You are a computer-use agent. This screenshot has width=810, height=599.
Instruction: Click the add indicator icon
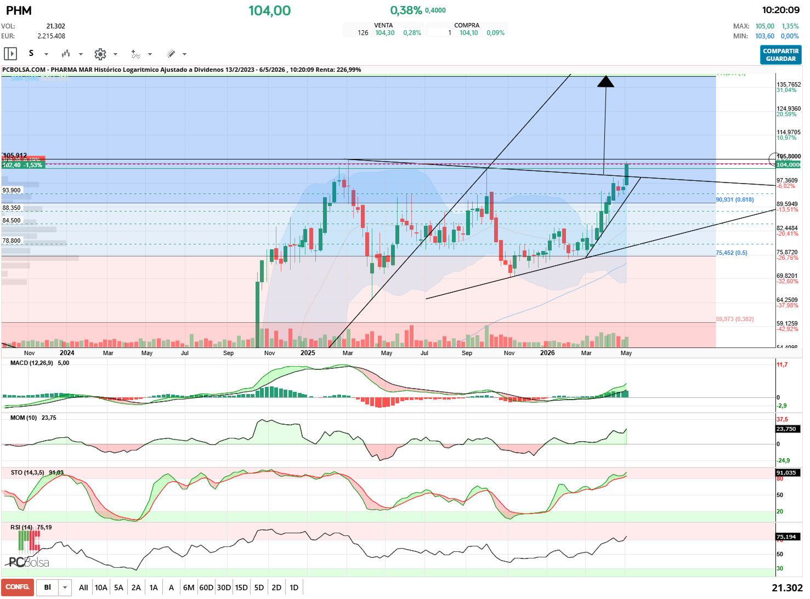135,54
